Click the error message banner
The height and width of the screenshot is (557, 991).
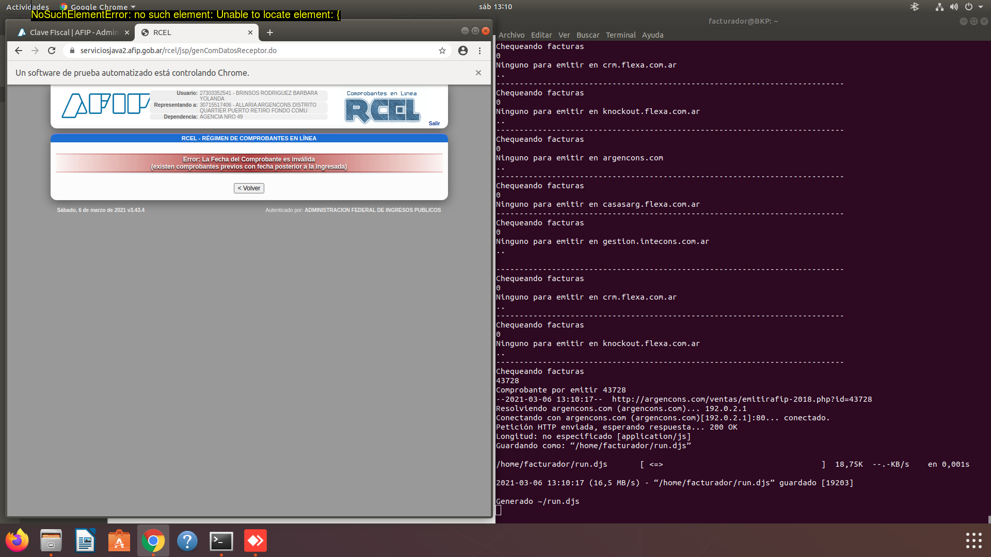coord(249,163)
